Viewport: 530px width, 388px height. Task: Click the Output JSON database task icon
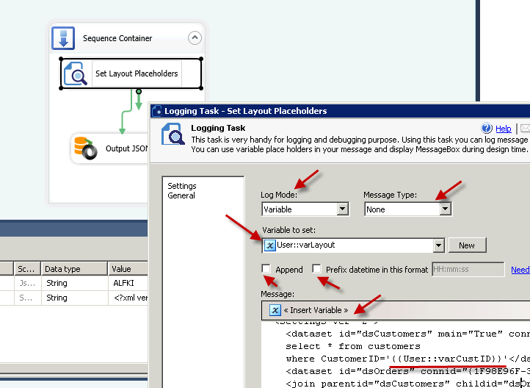(x=86, y=148)
